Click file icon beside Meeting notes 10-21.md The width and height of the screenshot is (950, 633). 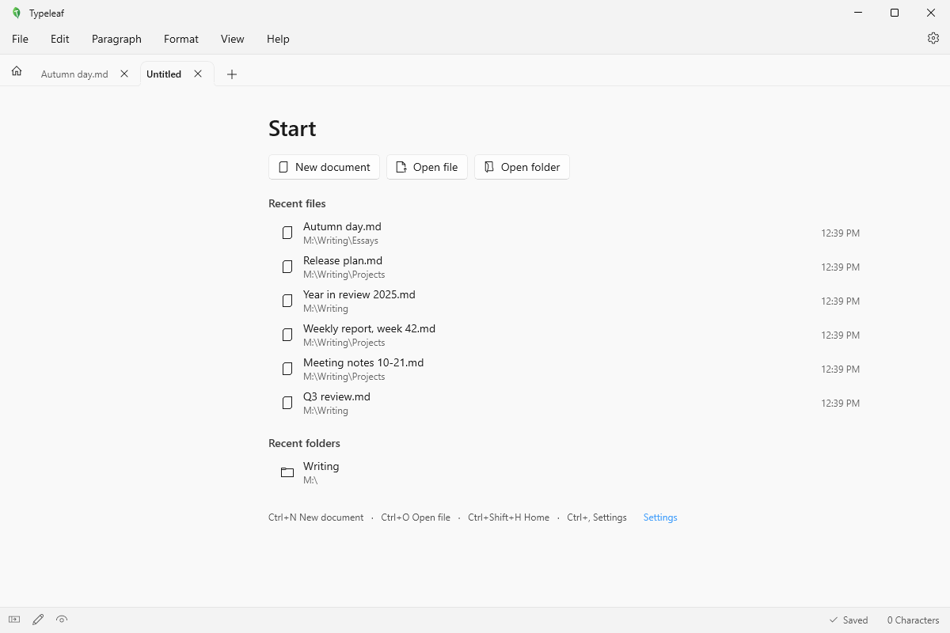287,369
